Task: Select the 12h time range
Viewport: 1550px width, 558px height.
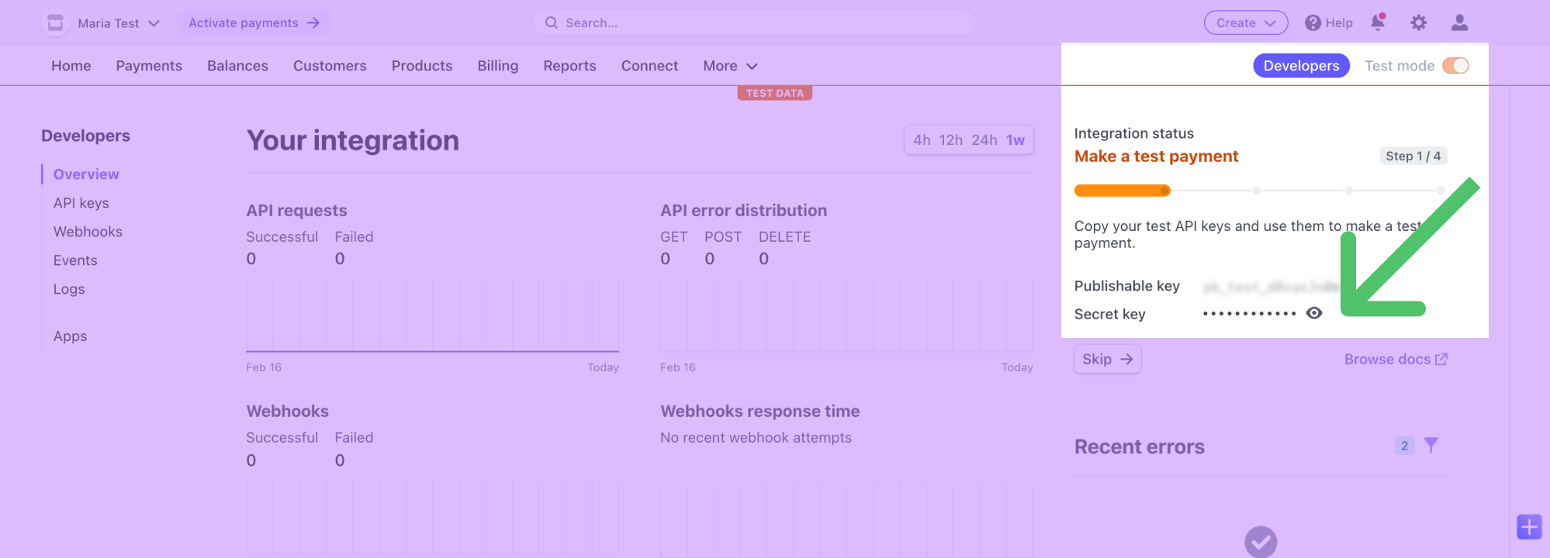Action: [x=951, y=140]
